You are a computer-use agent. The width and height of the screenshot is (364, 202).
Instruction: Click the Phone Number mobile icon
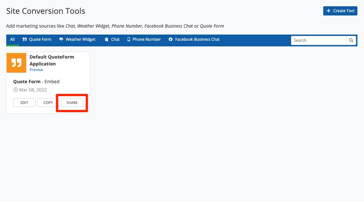coord(129,39)
